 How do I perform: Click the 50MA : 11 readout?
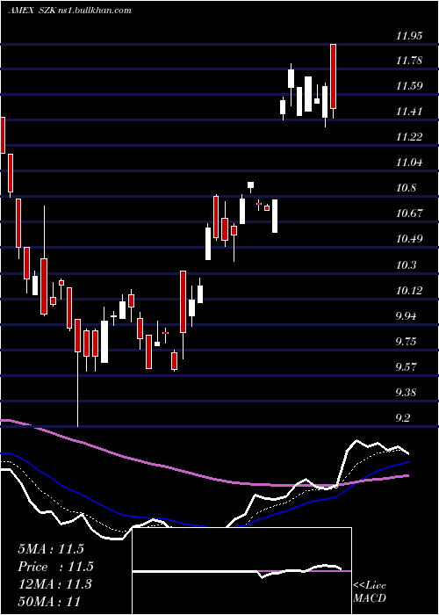49,601
